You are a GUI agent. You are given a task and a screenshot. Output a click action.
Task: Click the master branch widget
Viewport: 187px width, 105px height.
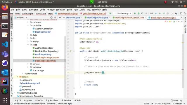pyautogui.click(x=177, y=104)
